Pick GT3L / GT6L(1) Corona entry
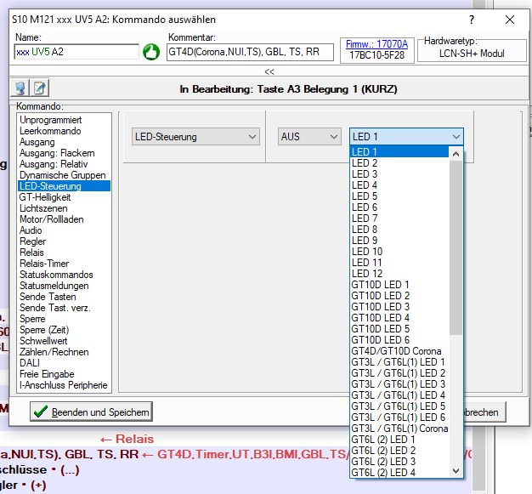The width and height of the screenshot is (532, 494). pyautogui.click(x=399, y=429)
